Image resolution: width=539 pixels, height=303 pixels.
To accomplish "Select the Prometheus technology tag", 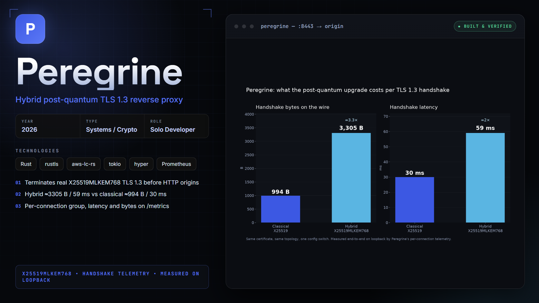I will pos(176,164).
